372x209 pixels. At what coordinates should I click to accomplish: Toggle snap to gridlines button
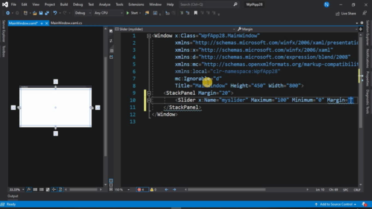(41, 189)
